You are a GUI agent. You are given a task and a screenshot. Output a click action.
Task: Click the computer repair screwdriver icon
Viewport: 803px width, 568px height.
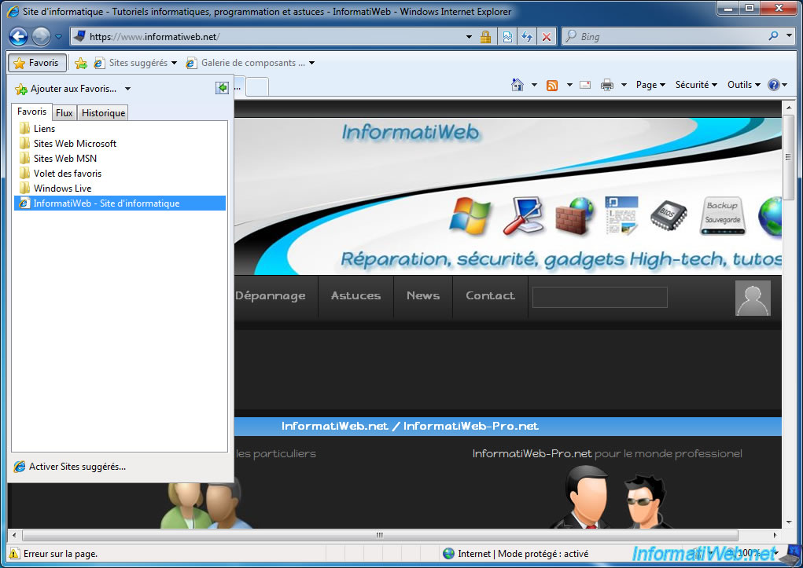[523, 216]
